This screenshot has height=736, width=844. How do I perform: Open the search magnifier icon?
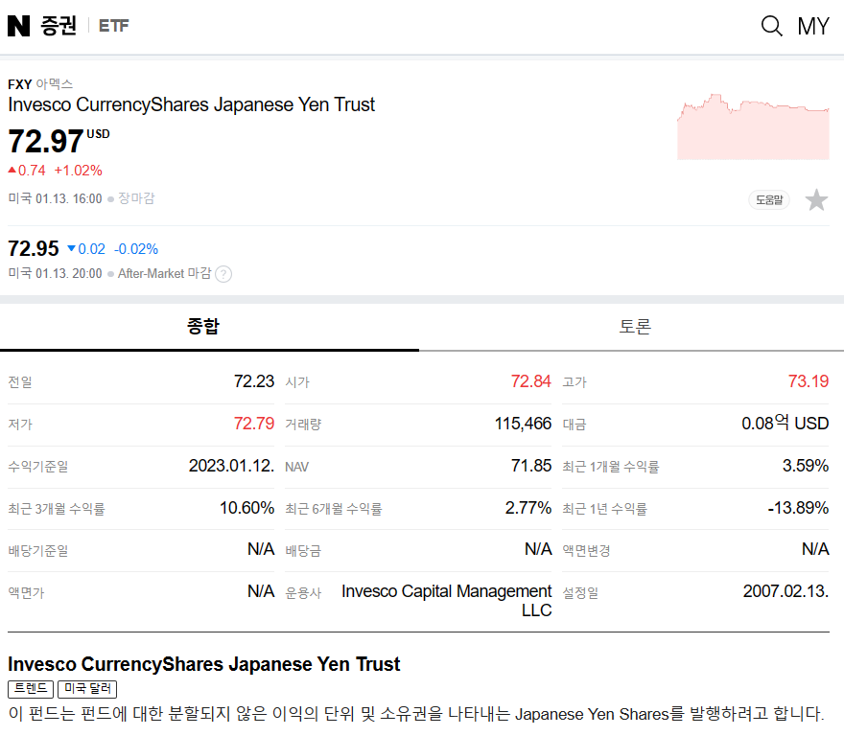point(771,26)
